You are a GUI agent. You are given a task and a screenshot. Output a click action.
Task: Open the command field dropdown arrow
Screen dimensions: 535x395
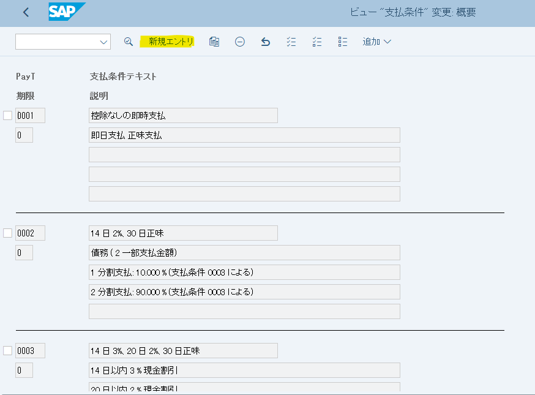click(103, 41)
